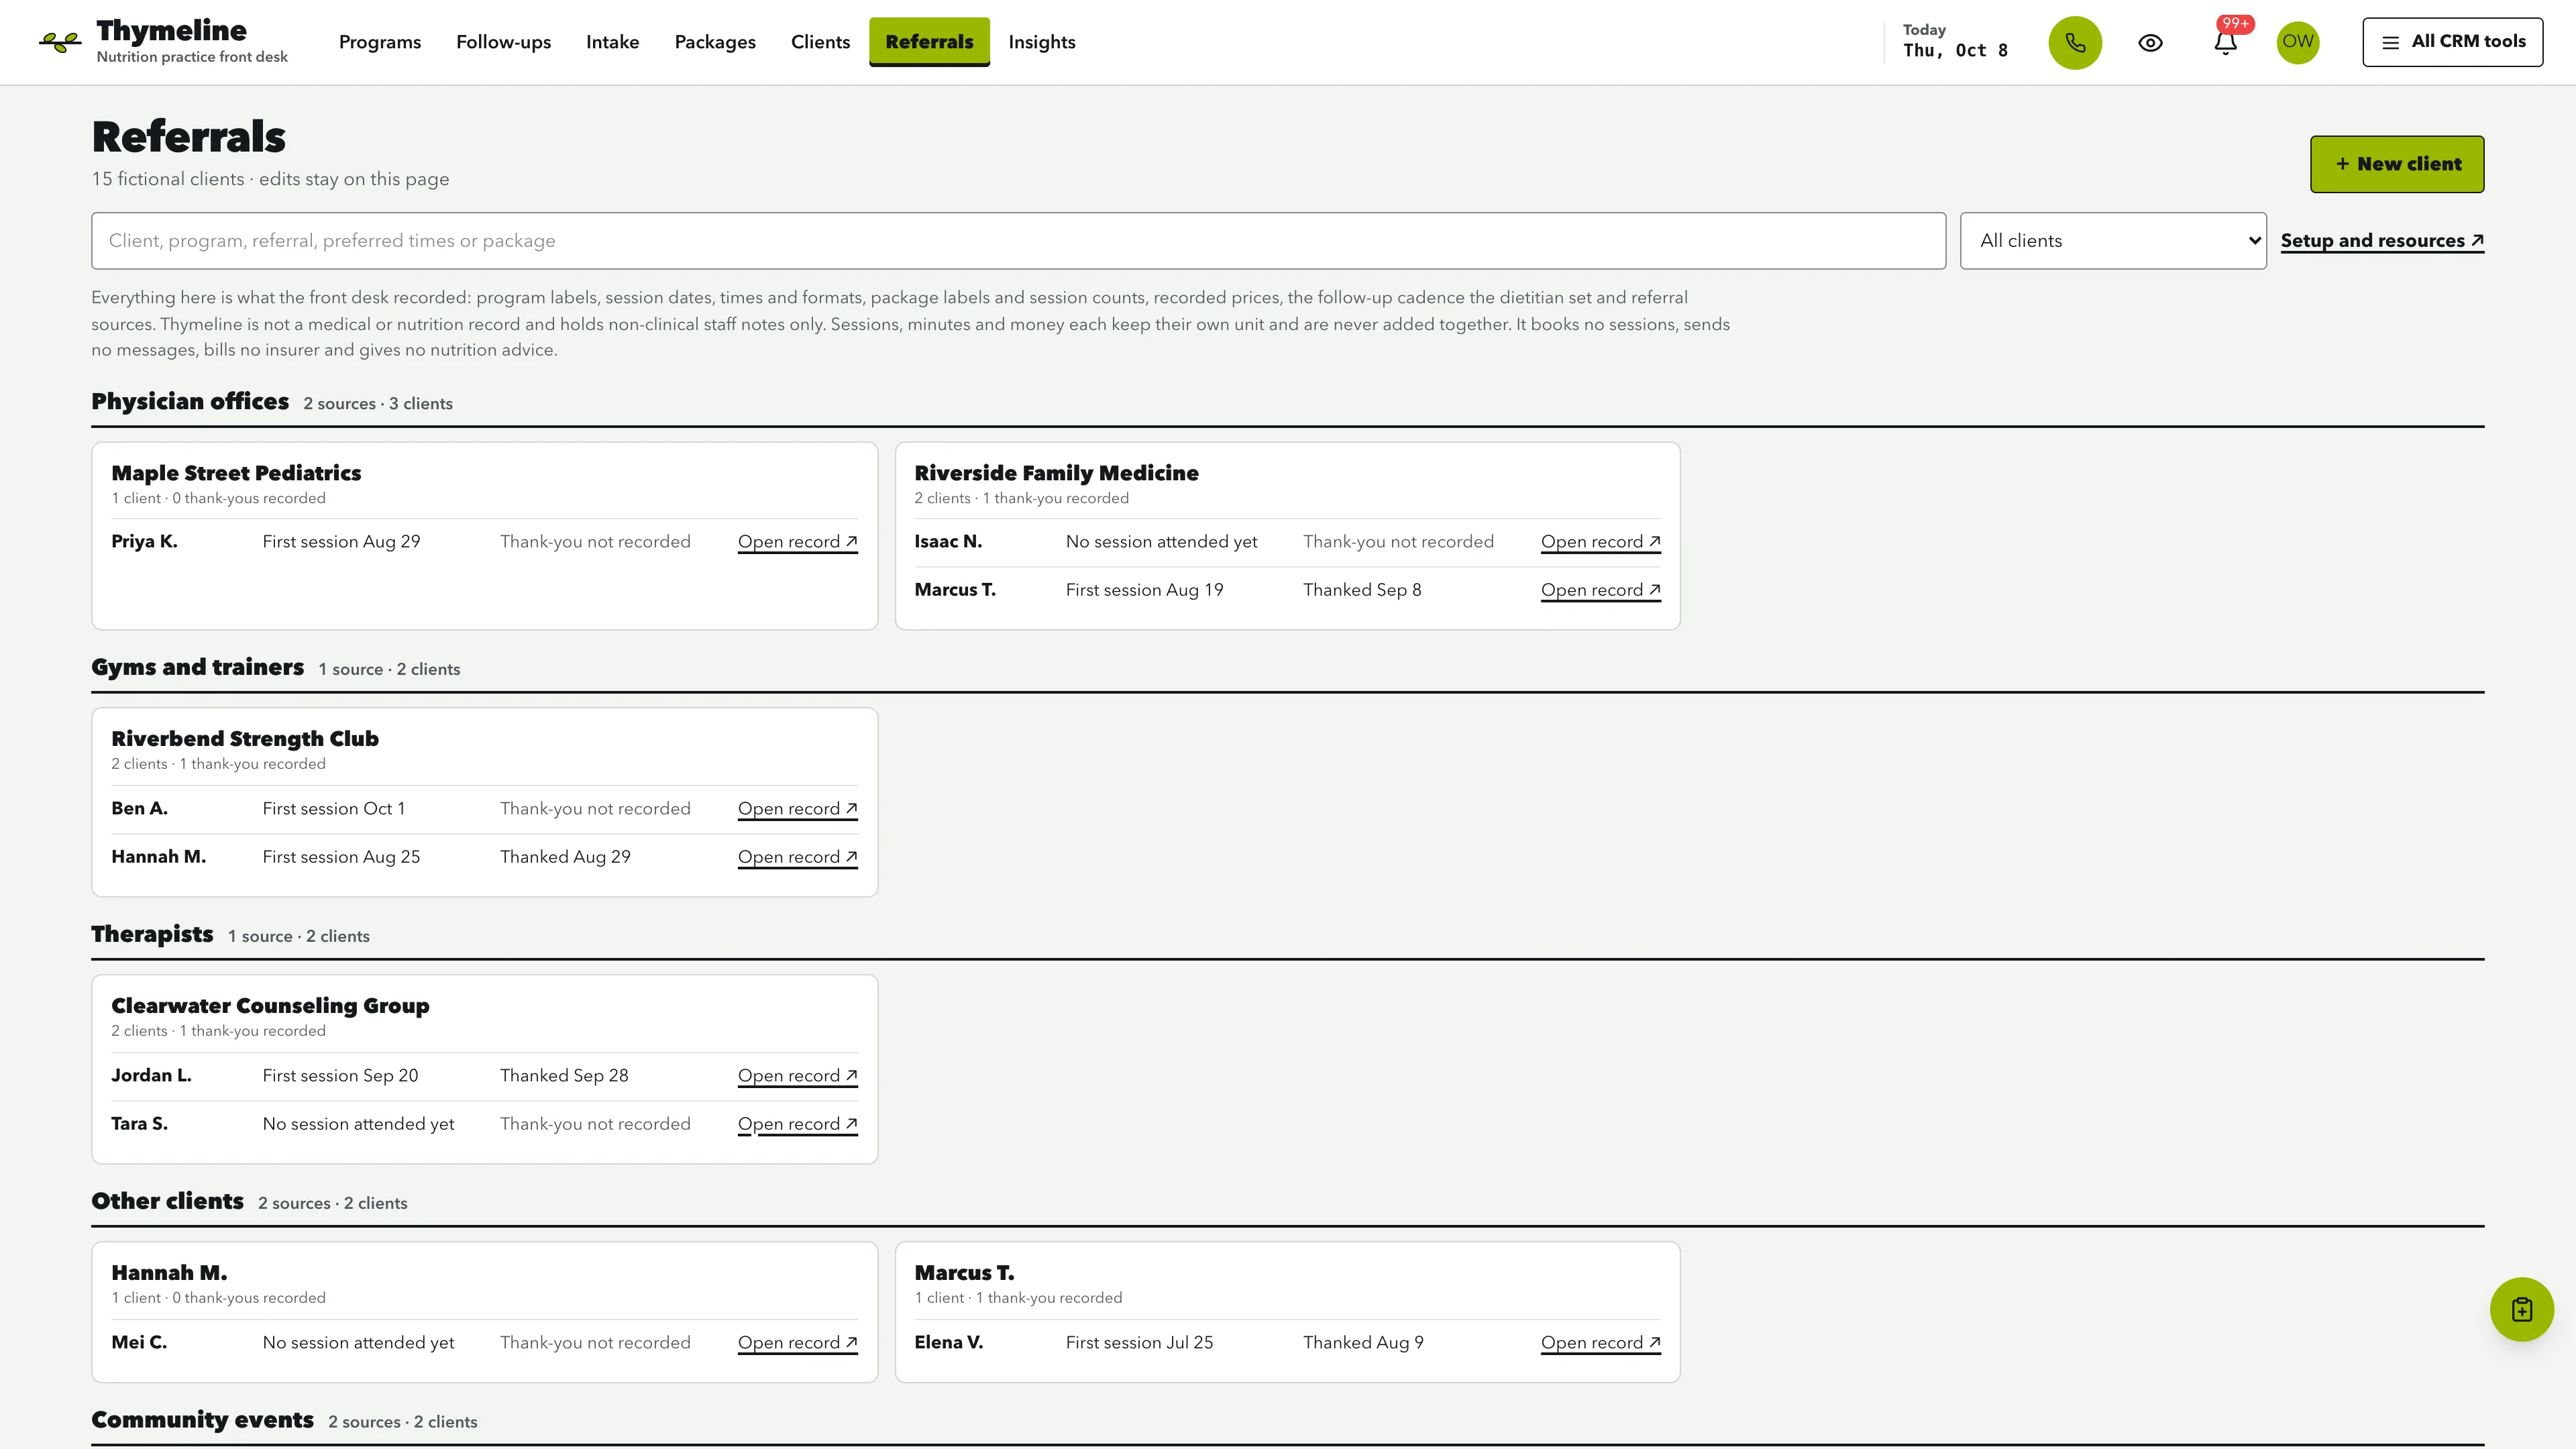This screenshot has width=2576, height=1449.
Task: Click the Today Thu, Oct 8 date
Action: click(1955, 42)
